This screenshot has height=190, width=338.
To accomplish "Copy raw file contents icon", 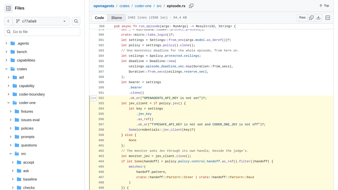I will (x=311, y=18).
